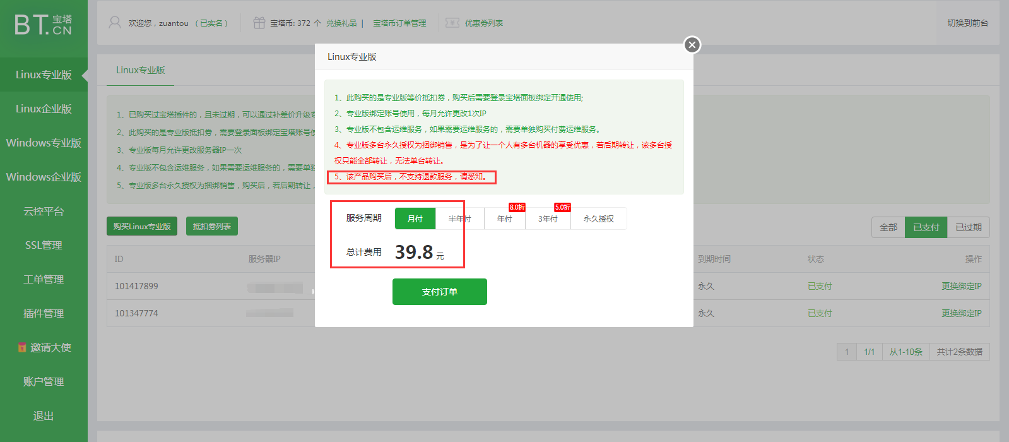Click the user avatar icon
Screen dimensions: 1009x442
[x=115, y=23]
